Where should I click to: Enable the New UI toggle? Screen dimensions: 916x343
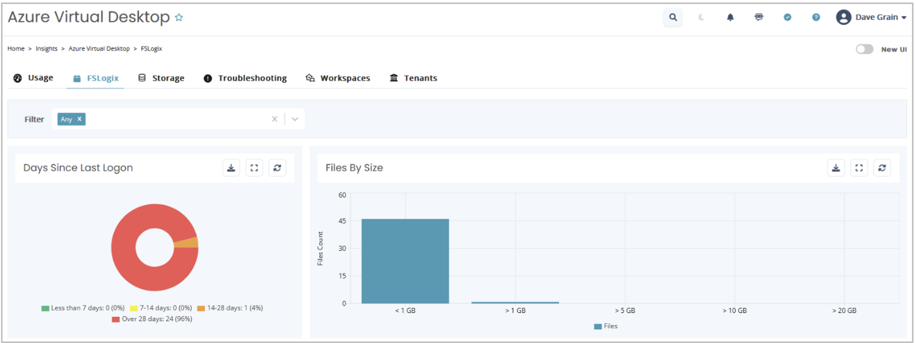click(864, 49)
